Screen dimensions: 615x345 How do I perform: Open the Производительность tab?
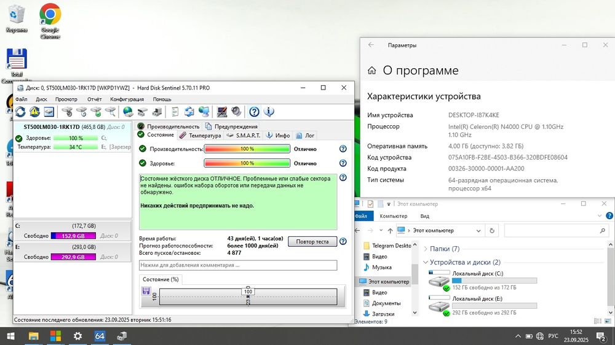169,126
